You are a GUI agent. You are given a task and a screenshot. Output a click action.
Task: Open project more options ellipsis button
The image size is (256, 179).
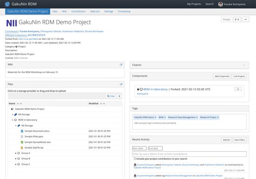click(245, 20)
